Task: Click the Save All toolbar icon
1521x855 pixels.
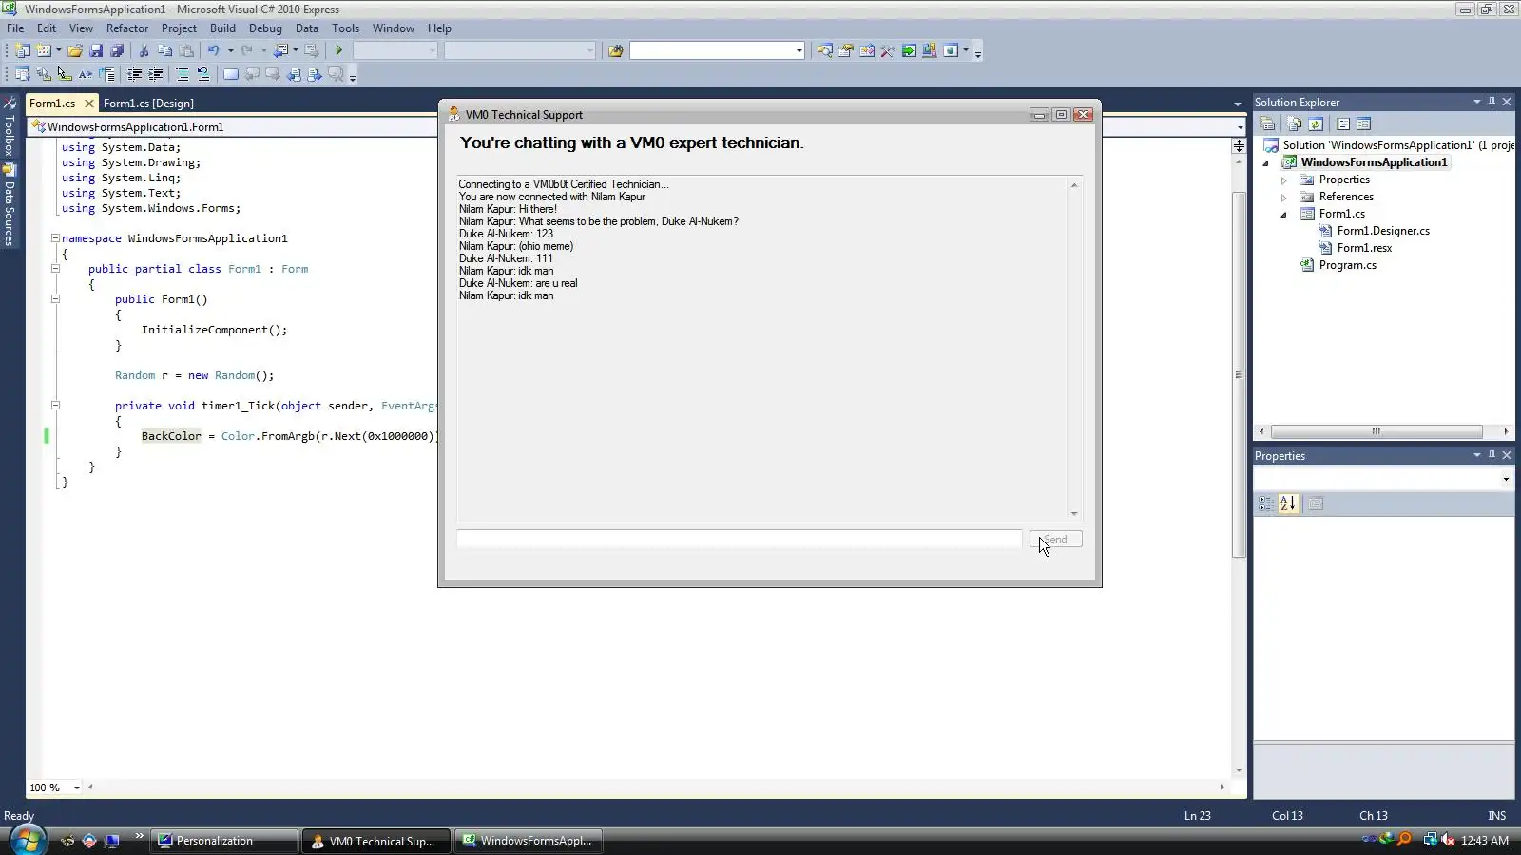Action: 117,50
